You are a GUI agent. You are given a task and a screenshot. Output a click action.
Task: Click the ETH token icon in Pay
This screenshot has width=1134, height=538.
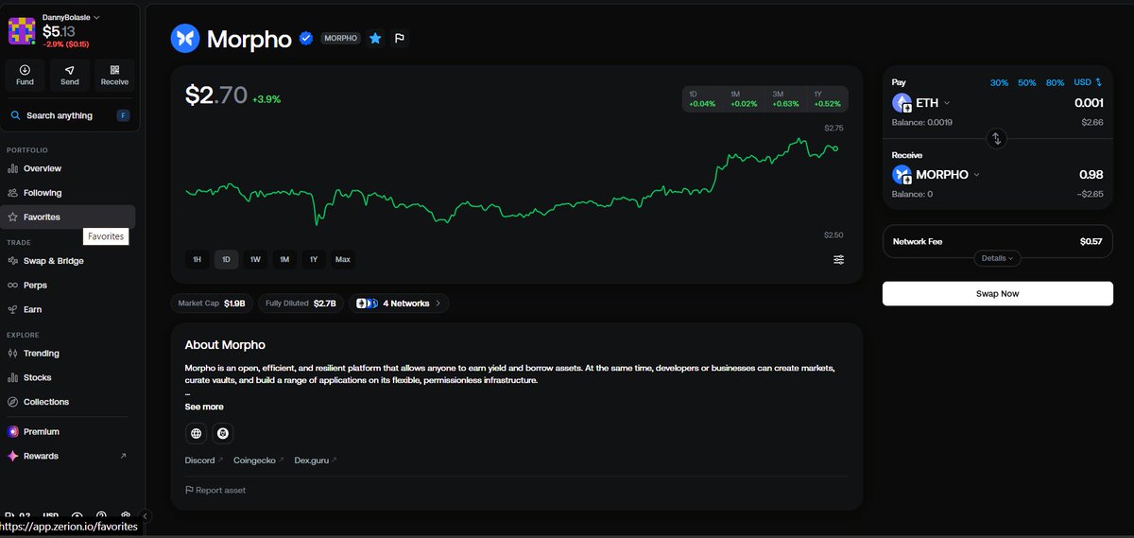coord(902,103)
